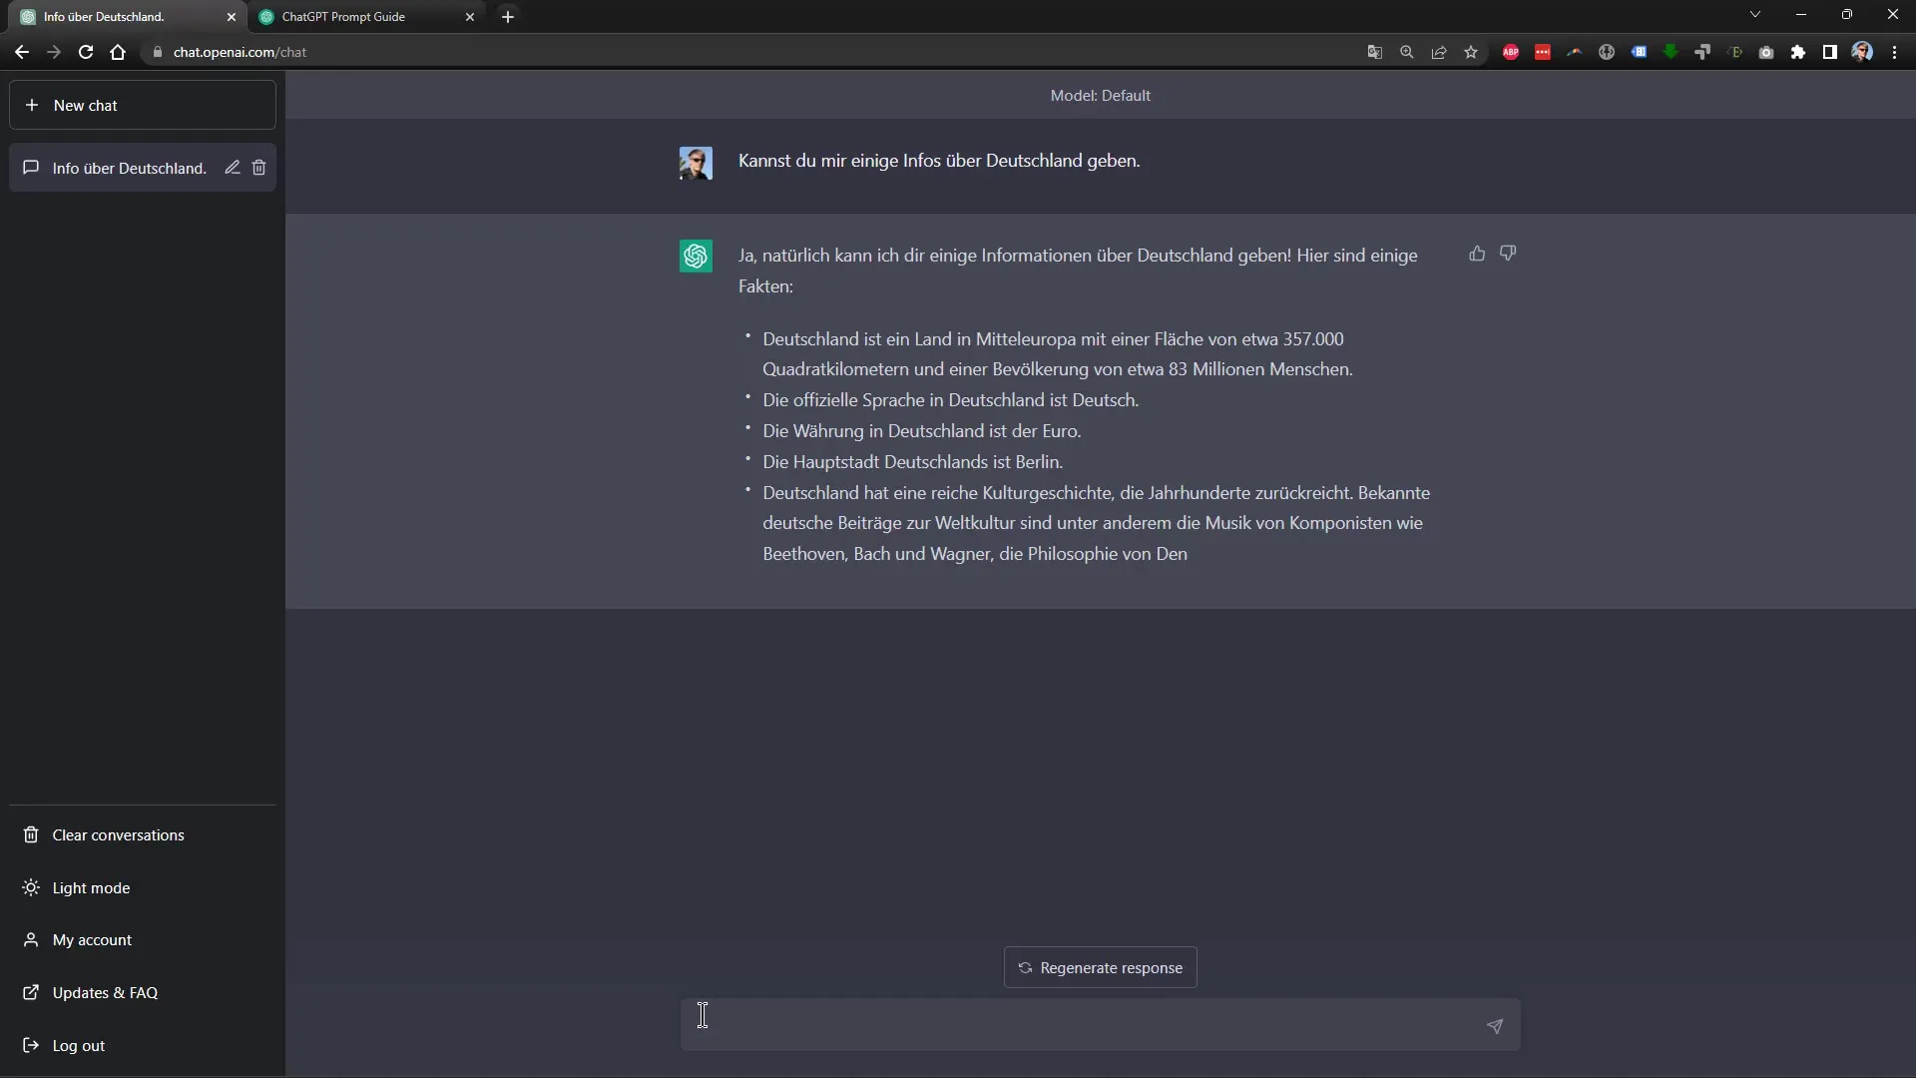Expand model selection dropdown
This screenshot has width=1916, height=1078.
coord(1100,95)
